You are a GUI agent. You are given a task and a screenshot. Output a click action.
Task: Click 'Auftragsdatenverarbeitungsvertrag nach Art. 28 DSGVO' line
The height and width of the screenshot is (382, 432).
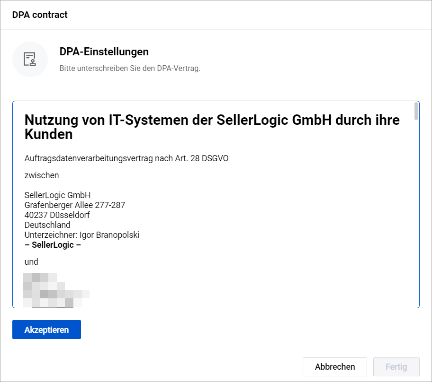[x=126, y=158]
